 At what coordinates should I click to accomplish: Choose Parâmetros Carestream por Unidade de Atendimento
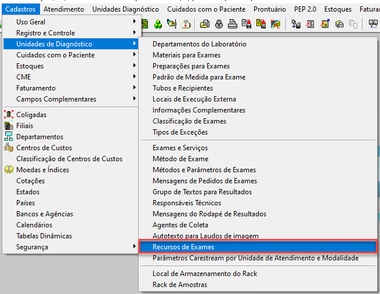pos(258,258)
